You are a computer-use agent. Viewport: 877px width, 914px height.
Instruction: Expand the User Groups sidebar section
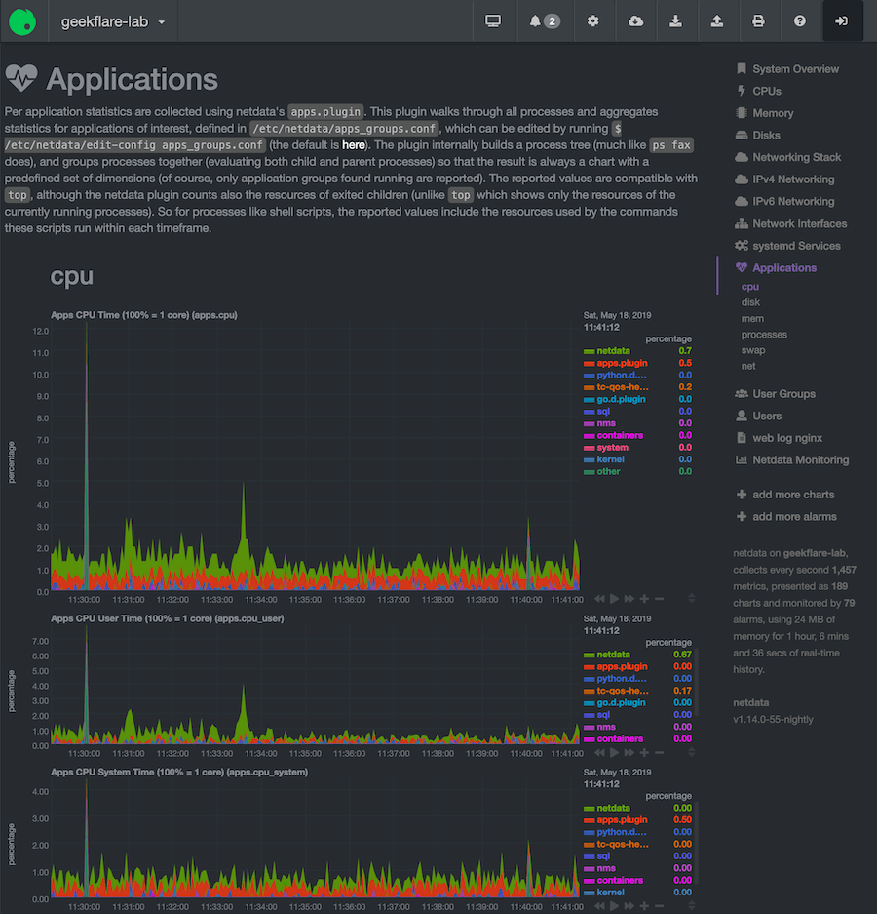tap(782, 393)
